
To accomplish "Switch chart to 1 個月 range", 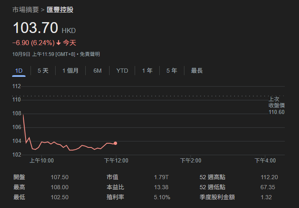I will (70, 71).
